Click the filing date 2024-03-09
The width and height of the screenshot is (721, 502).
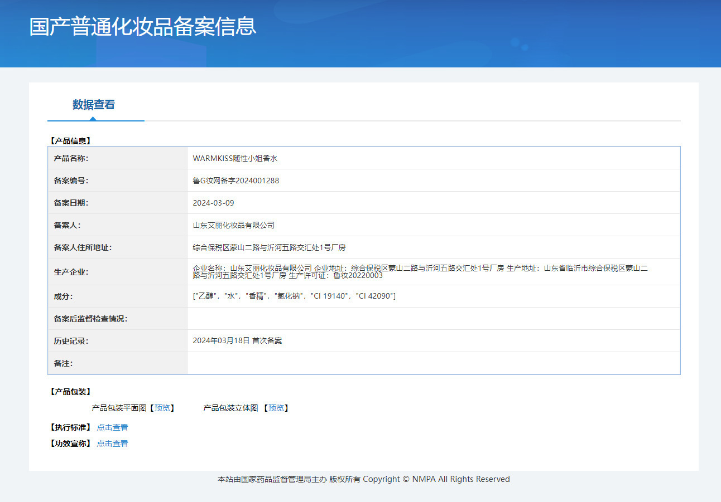(x=213, y=203)
